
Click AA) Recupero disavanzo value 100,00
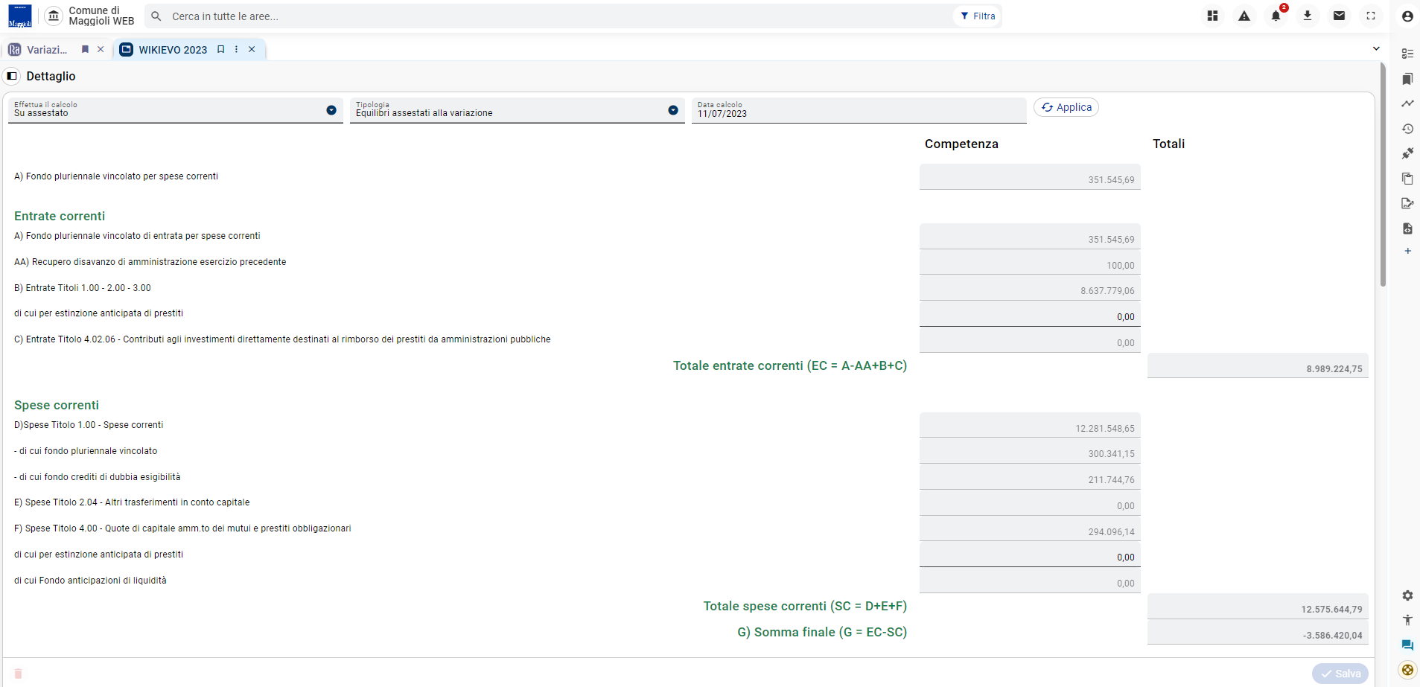coord(1030,262)
